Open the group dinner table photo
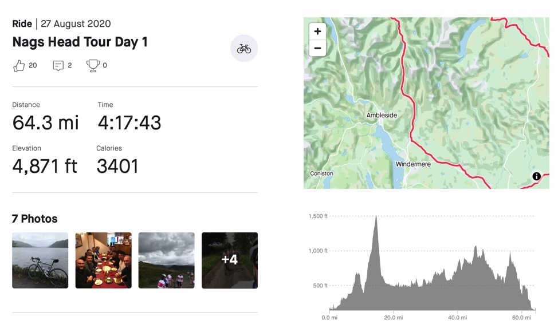Screen dimensions: 558x324 click(x=103, y=260)
